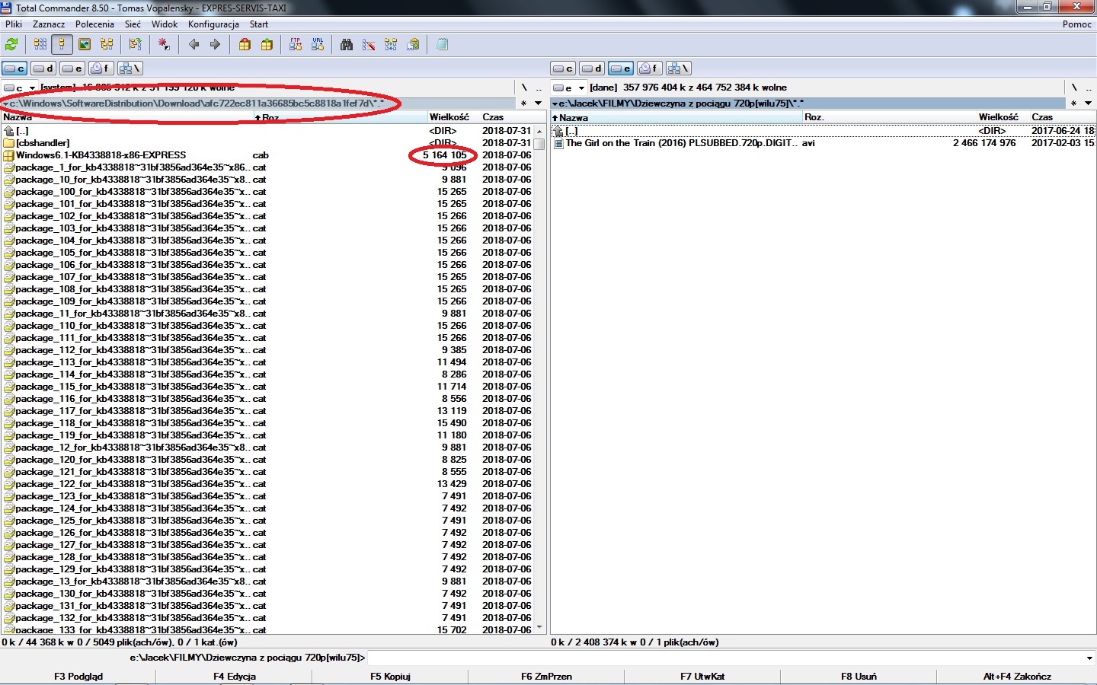Open the Pomoc menu
Screen dimensions: 1097x685
[x=1077, y=24]
